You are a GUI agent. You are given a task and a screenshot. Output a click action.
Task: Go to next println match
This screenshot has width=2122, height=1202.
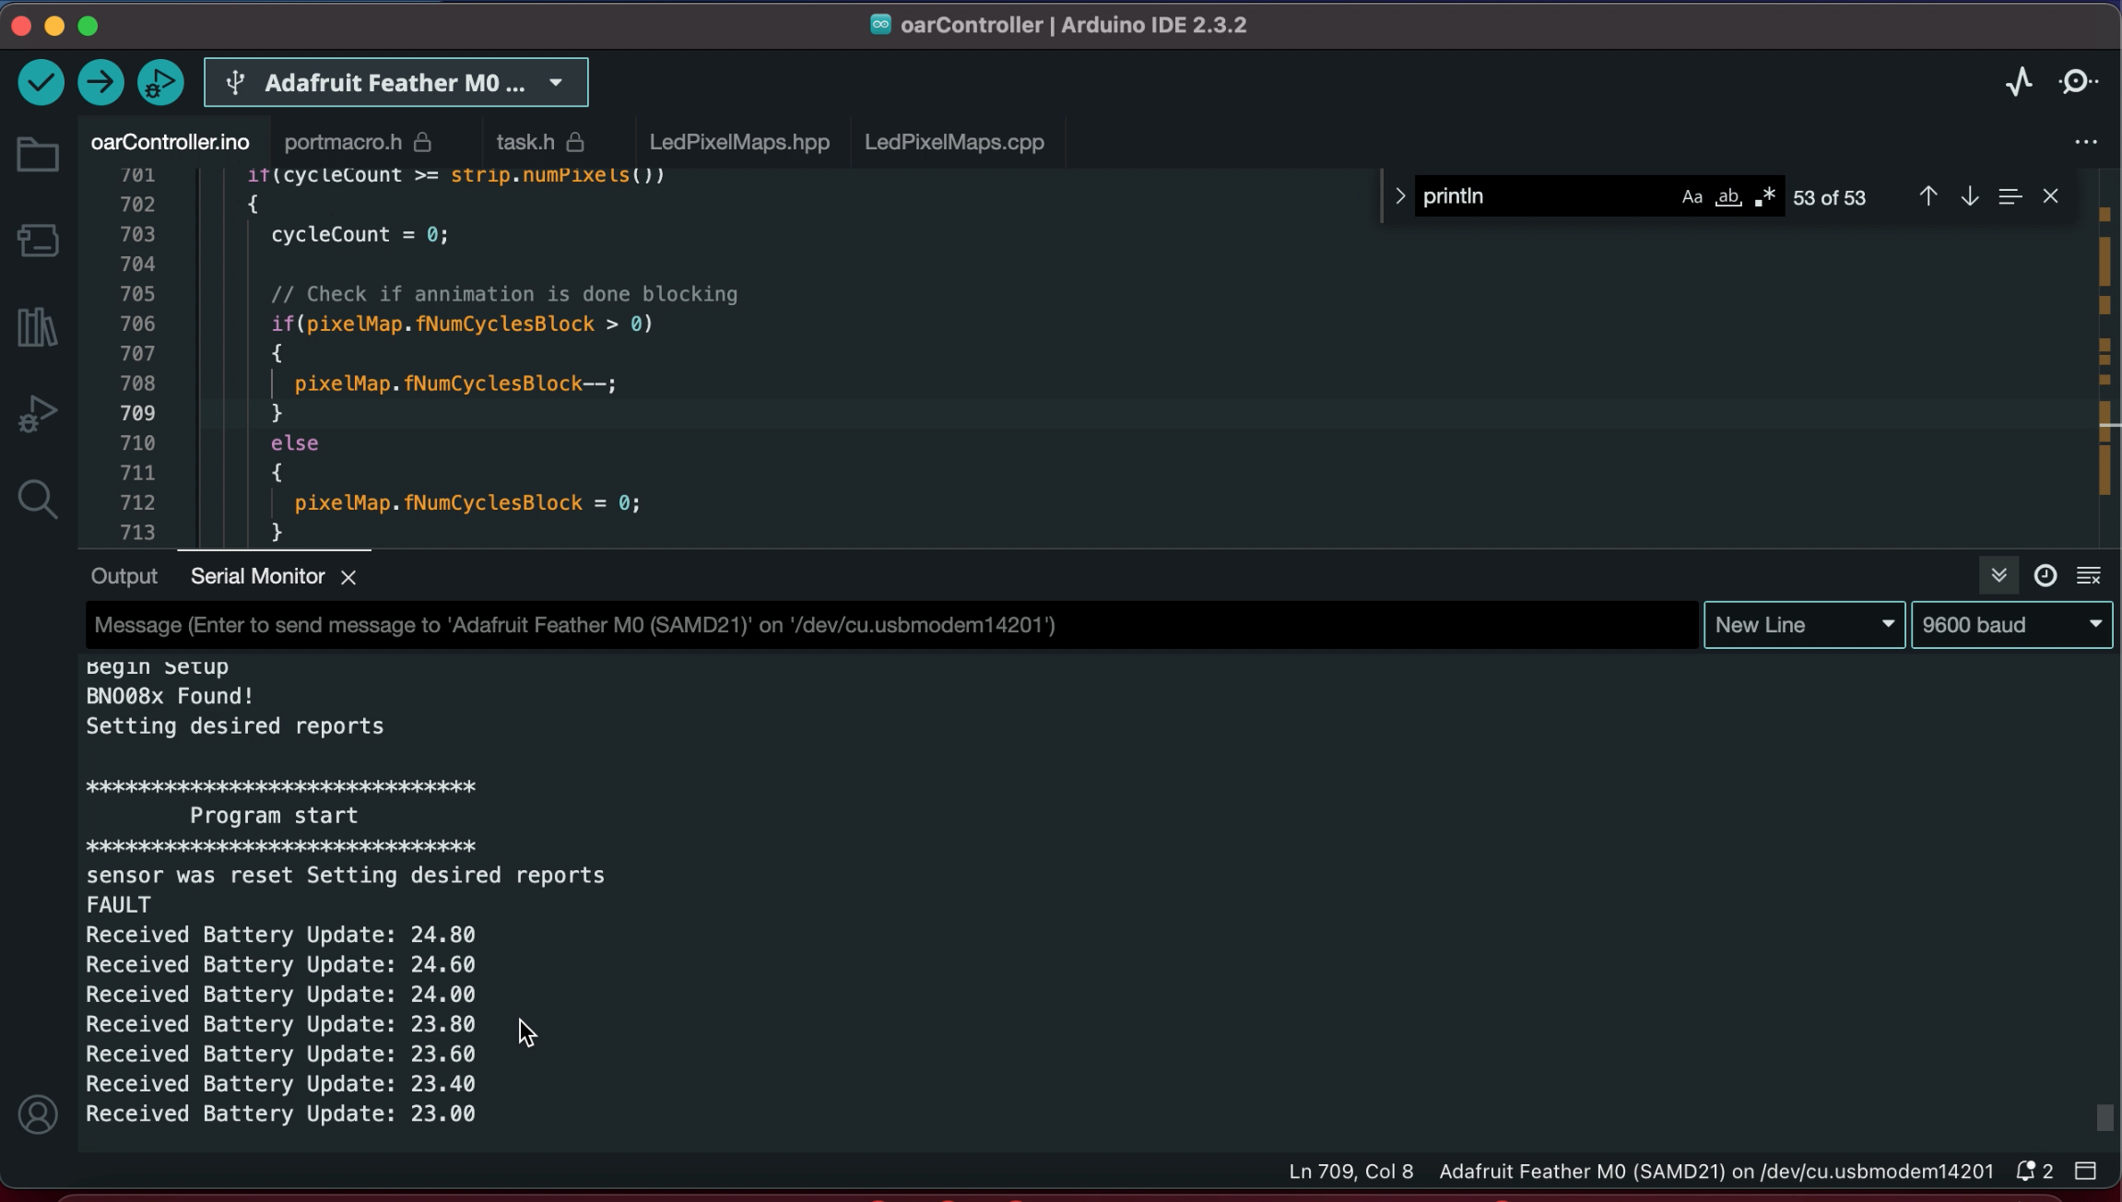1969,196
